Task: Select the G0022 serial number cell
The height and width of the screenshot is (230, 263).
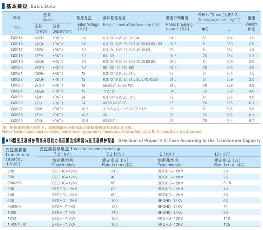Action: (x=17, y=79)
